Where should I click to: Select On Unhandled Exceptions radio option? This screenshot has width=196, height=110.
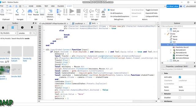click(x=109, y=16)
